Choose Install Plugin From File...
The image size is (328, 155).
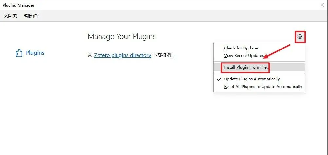coord(246,67)
